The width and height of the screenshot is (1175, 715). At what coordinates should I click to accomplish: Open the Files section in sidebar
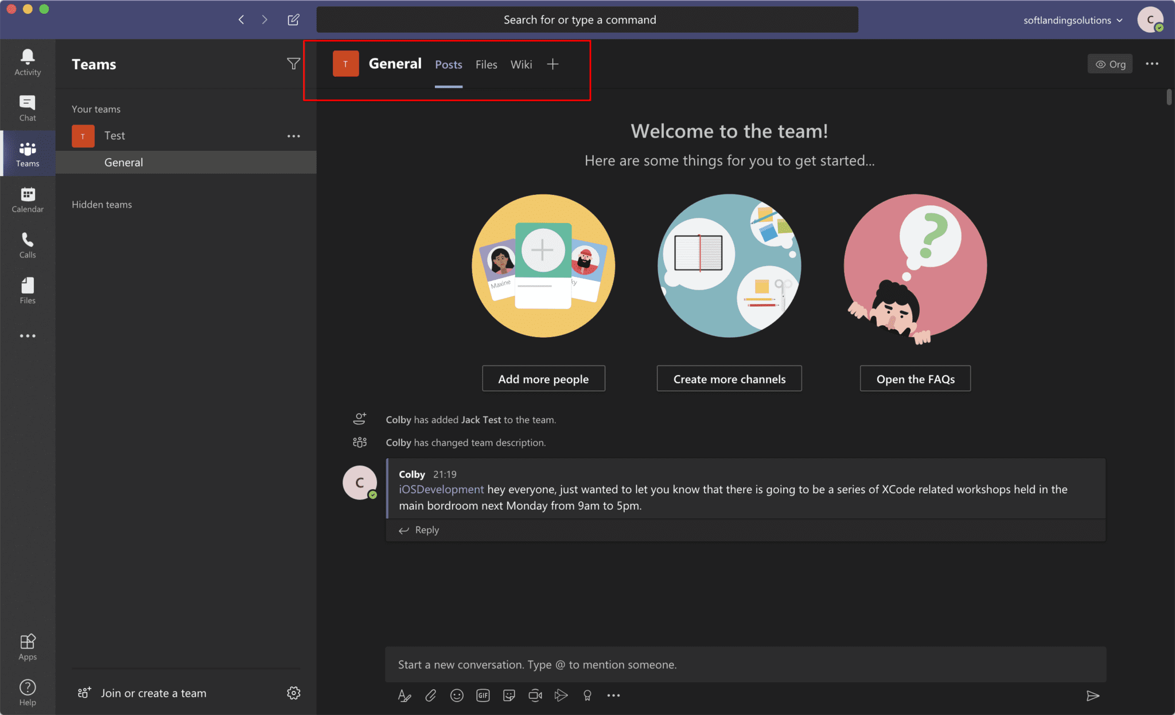click(27, 291)
